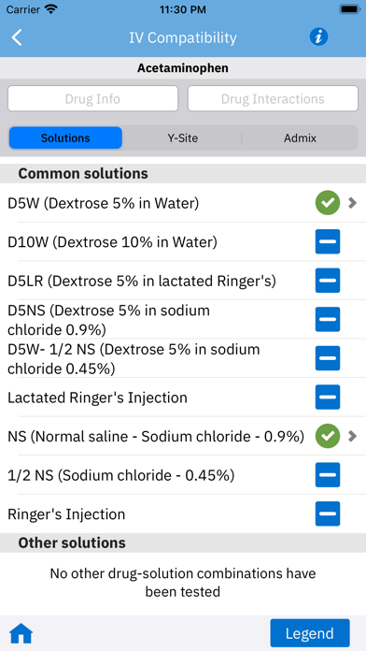Tap blue dash icon for Ringer's Injection
The height and width of the screenshot is (651, 366).
(x=328, y=514)
